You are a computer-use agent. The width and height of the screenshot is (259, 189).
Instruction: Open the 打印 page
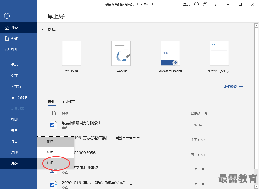18,119
